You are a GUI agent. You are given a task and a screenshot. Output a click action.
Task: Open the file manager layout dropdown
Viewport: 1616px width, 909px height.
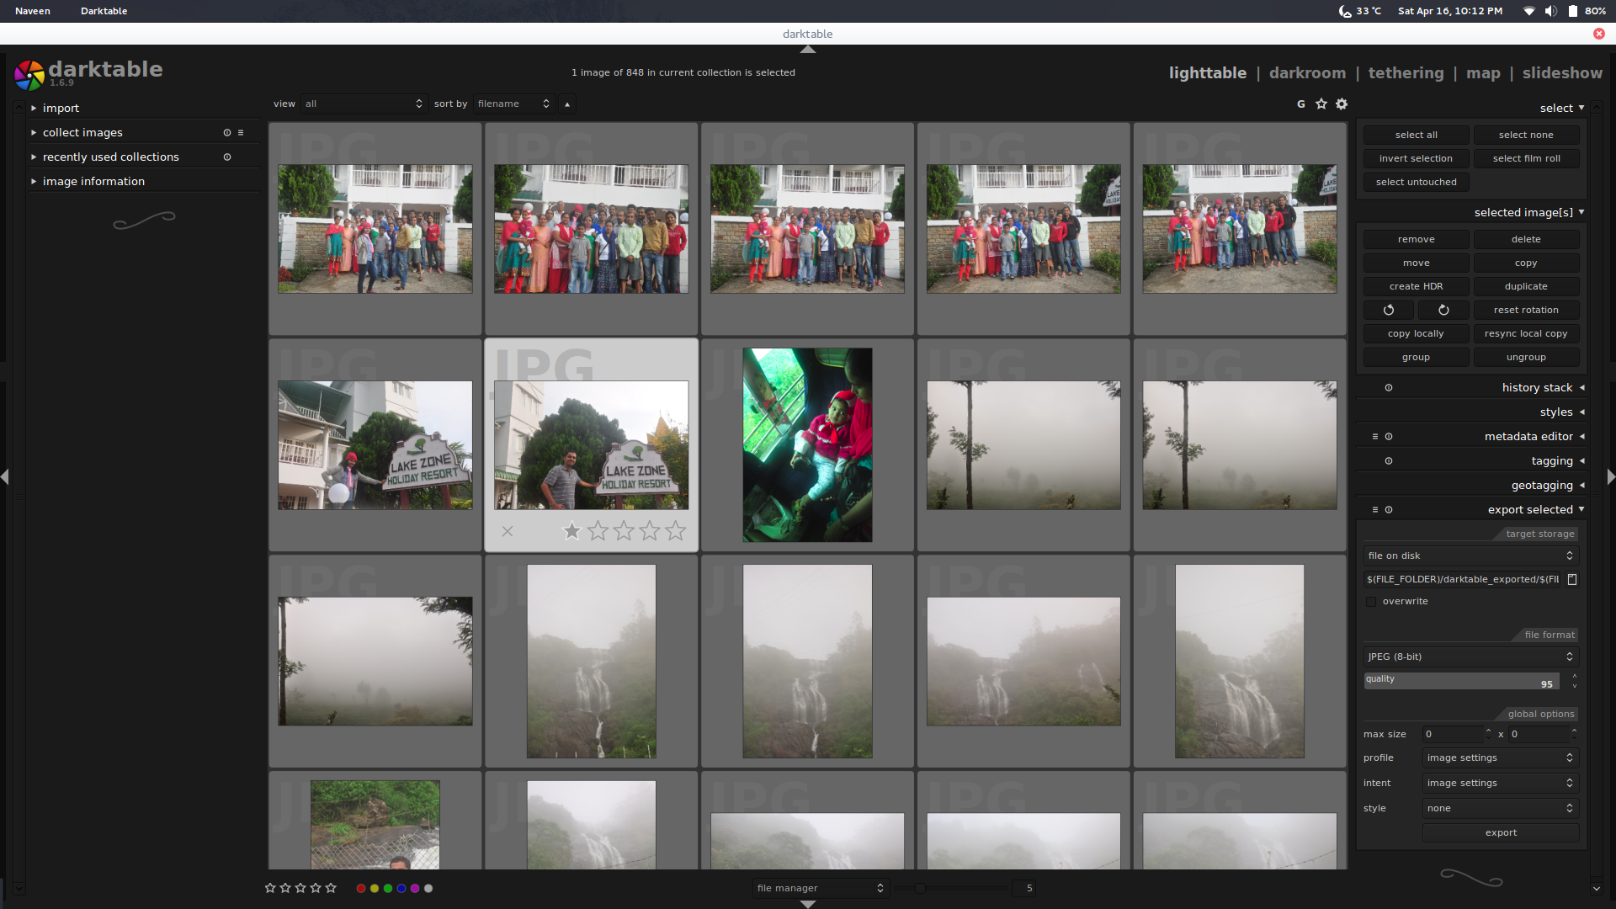click(820, 888)
